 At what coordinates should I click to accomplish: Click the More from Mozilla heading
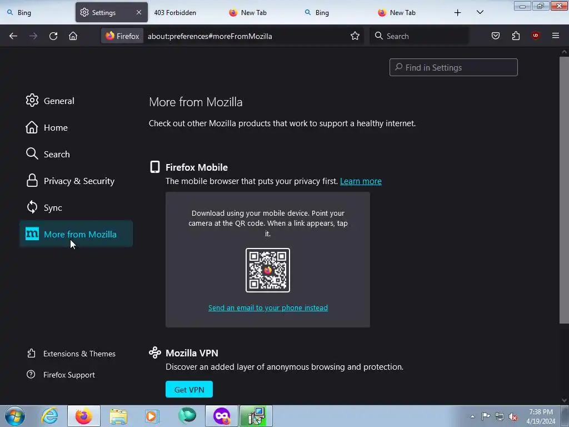(x=196, y=102)
